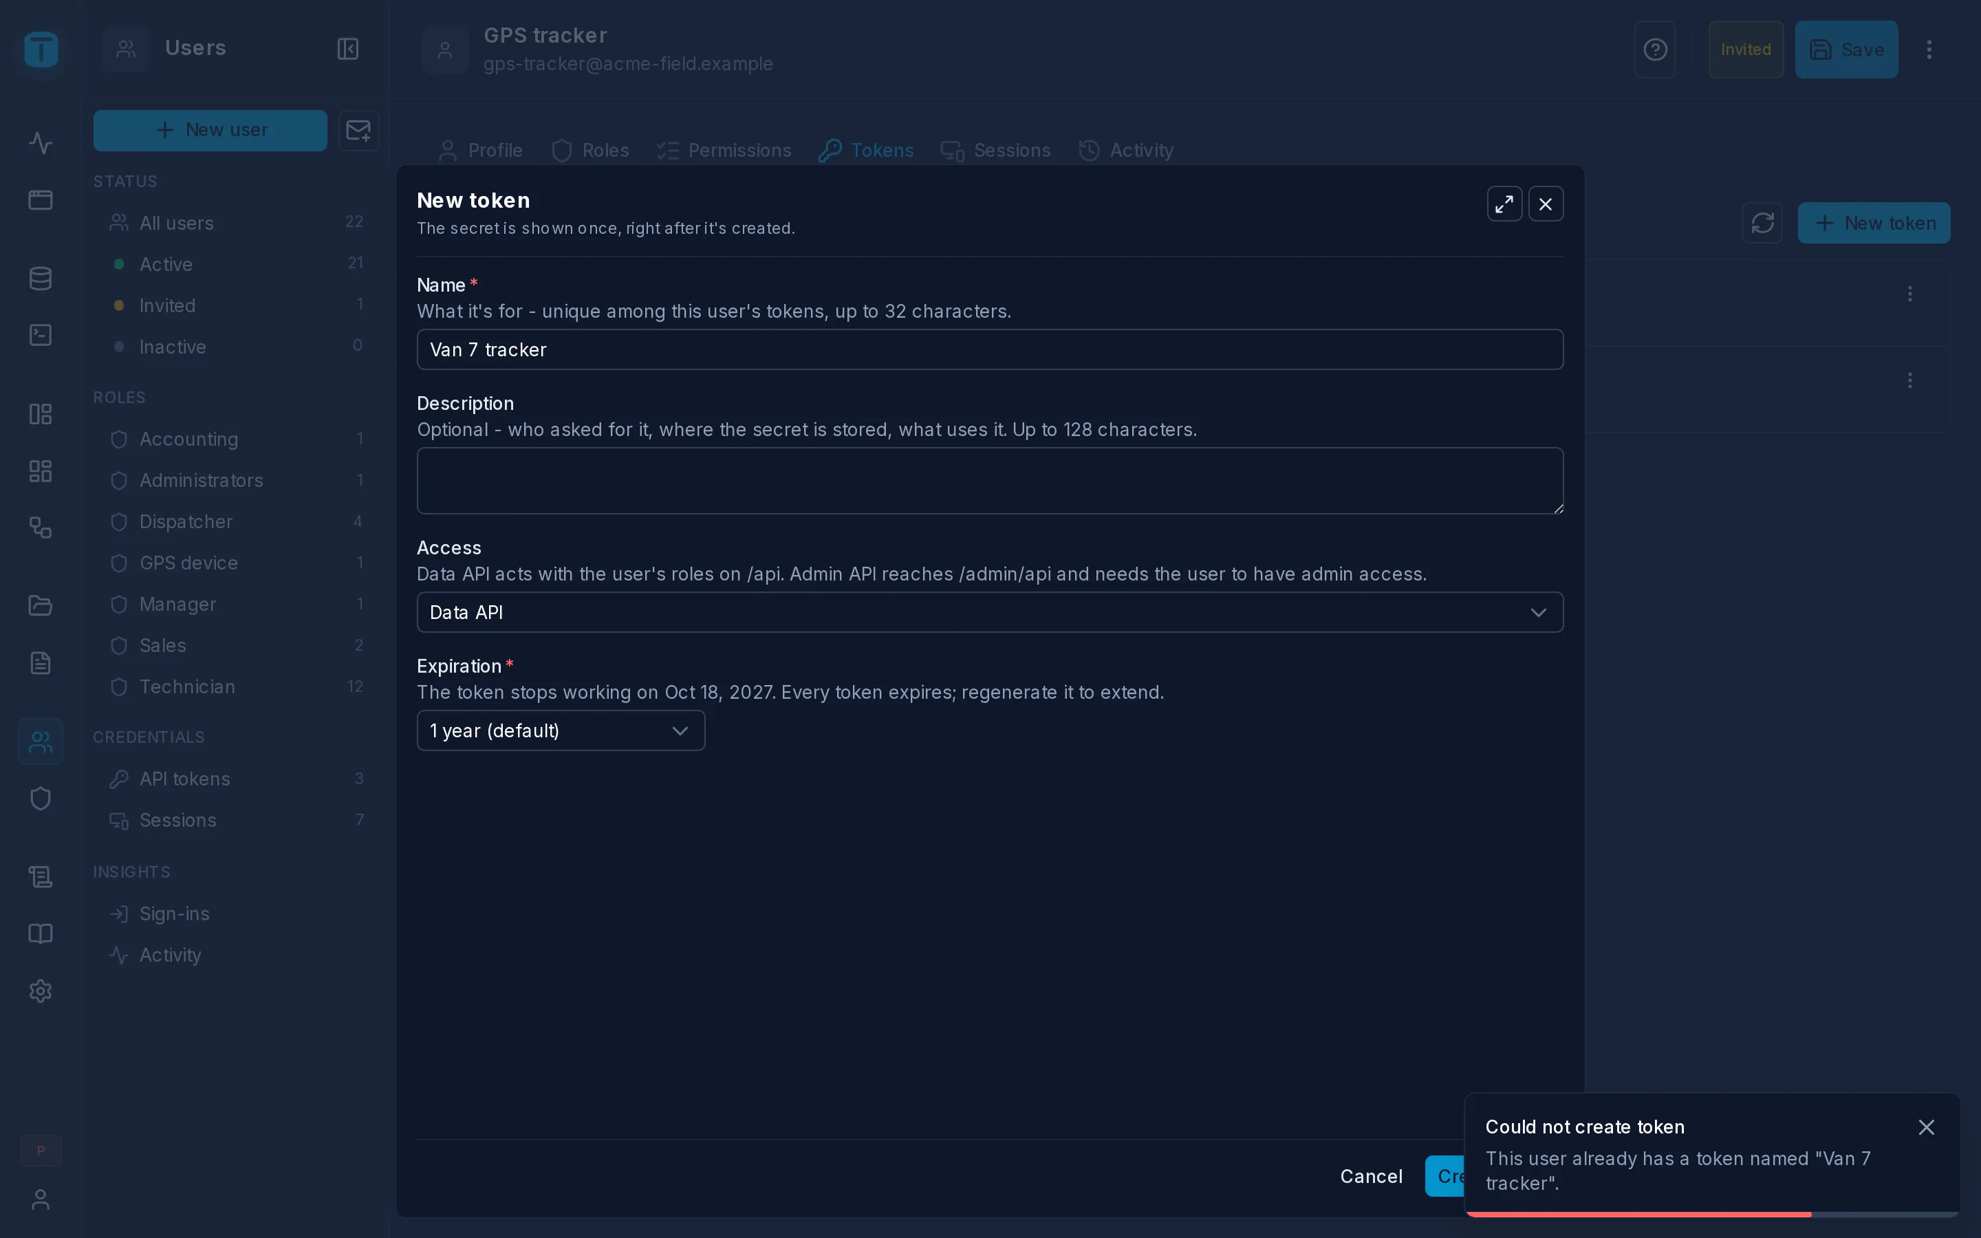This screenshot has height=1238, width=1981.
Task: Cancel the new token creation
Action: tap(1371, 1176)
